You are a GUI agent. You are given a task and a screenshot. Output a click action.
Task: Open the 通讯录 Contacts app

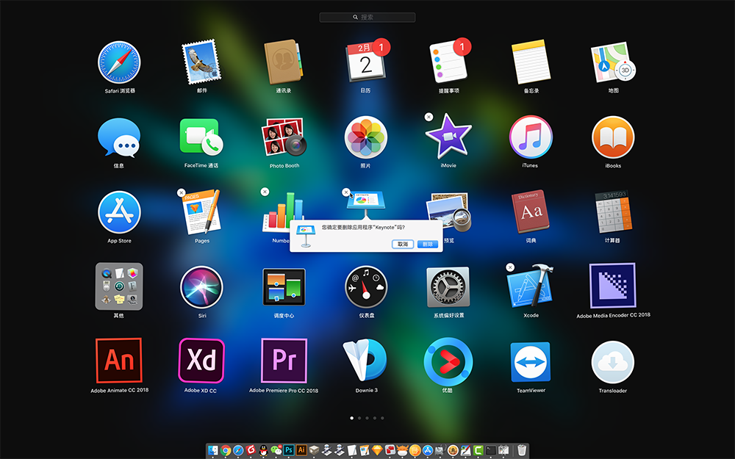(283, 62)
